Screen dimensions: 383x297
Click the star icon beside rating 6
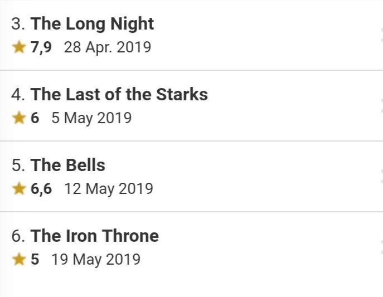click(19, 118)
